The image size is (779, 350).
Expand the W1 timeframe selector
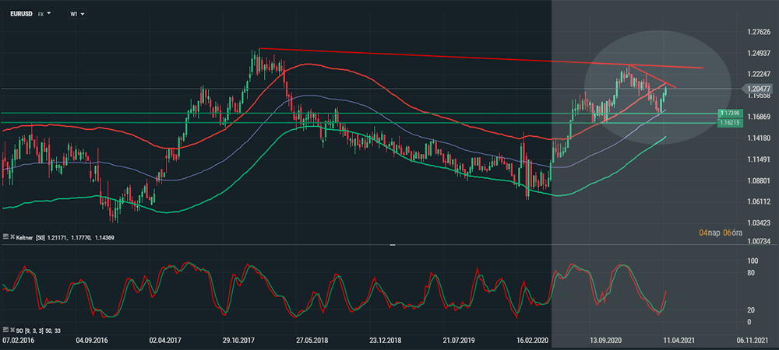click(78, 14)
